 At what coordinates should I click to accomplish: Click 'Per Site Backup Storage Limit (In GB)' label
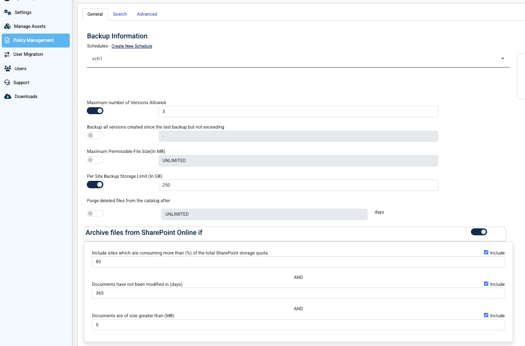click(x=125, y=176)
